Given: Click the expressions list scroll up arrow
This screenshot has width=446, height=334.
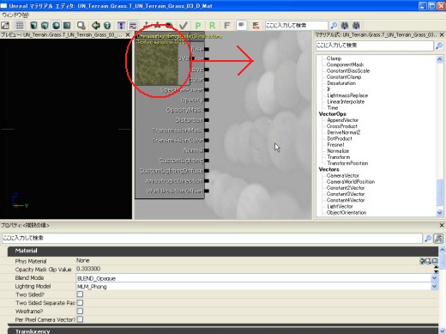Looking at the screenshot, I should tap(439, 59).
